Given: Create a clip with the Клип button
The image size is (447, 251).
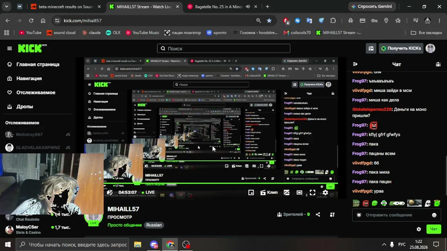Looking at the screenshot, I should coord(269,192).
